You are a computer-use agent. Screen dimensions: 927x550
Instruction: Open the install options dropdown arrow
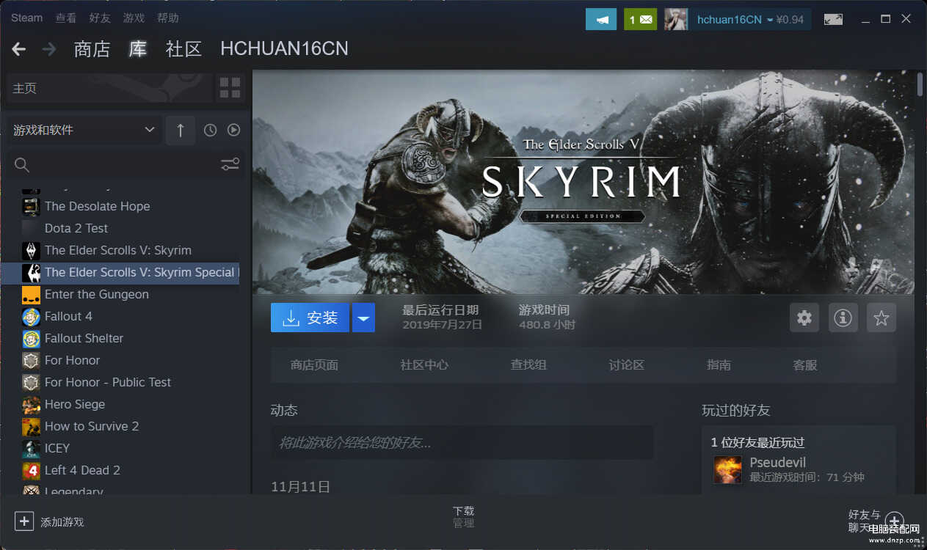tap(363, 318)
